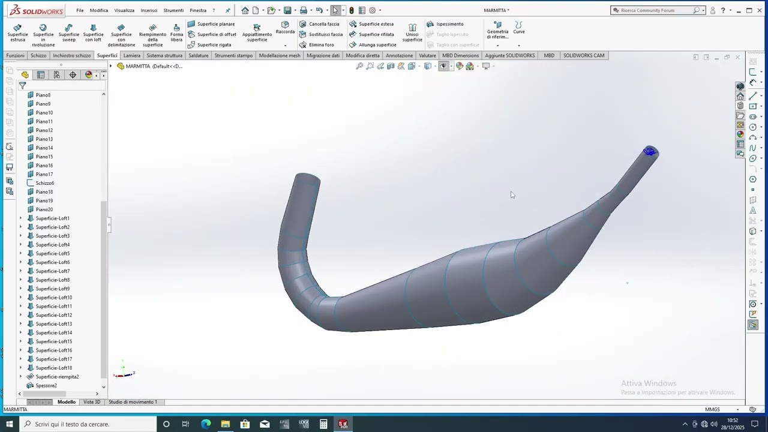
Task: Choose the Elimina foro command
Action: point(317,44)
